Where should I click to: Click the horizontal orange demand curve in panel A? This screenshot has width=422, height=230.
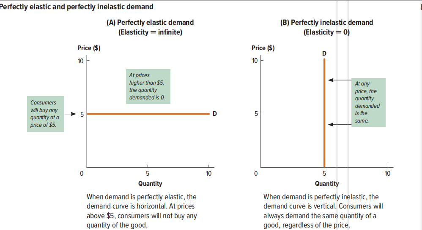[x=148, y=114]
